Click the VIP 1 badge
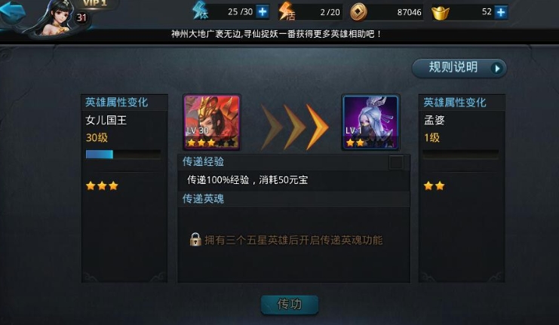559x325 pixels. pos(95,4)
